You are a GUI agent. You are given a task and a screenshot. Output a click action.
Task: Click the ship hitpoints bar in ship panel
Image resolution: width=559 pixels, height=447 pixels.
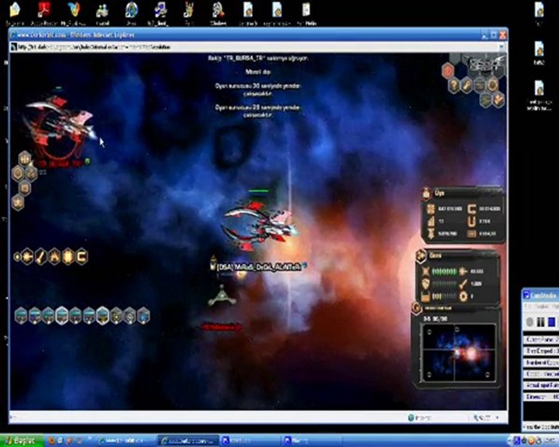click(x=444, y=272)
